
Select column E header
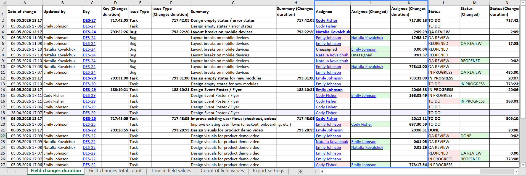click(140, 3)
